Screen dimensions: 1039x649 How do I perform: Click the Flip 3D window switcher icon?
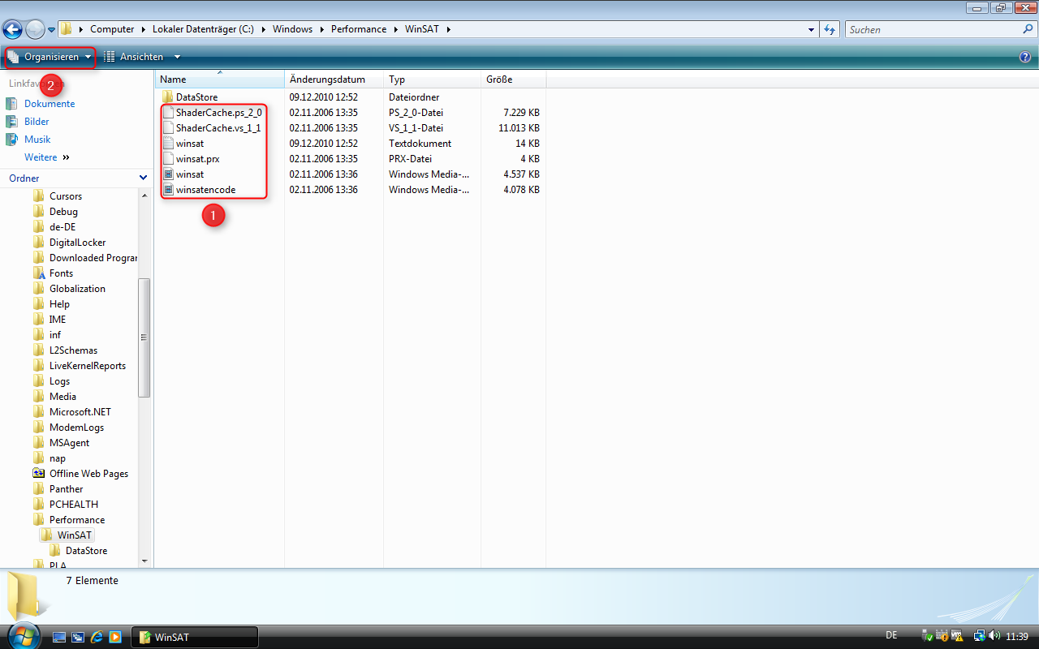pos(78,637)
